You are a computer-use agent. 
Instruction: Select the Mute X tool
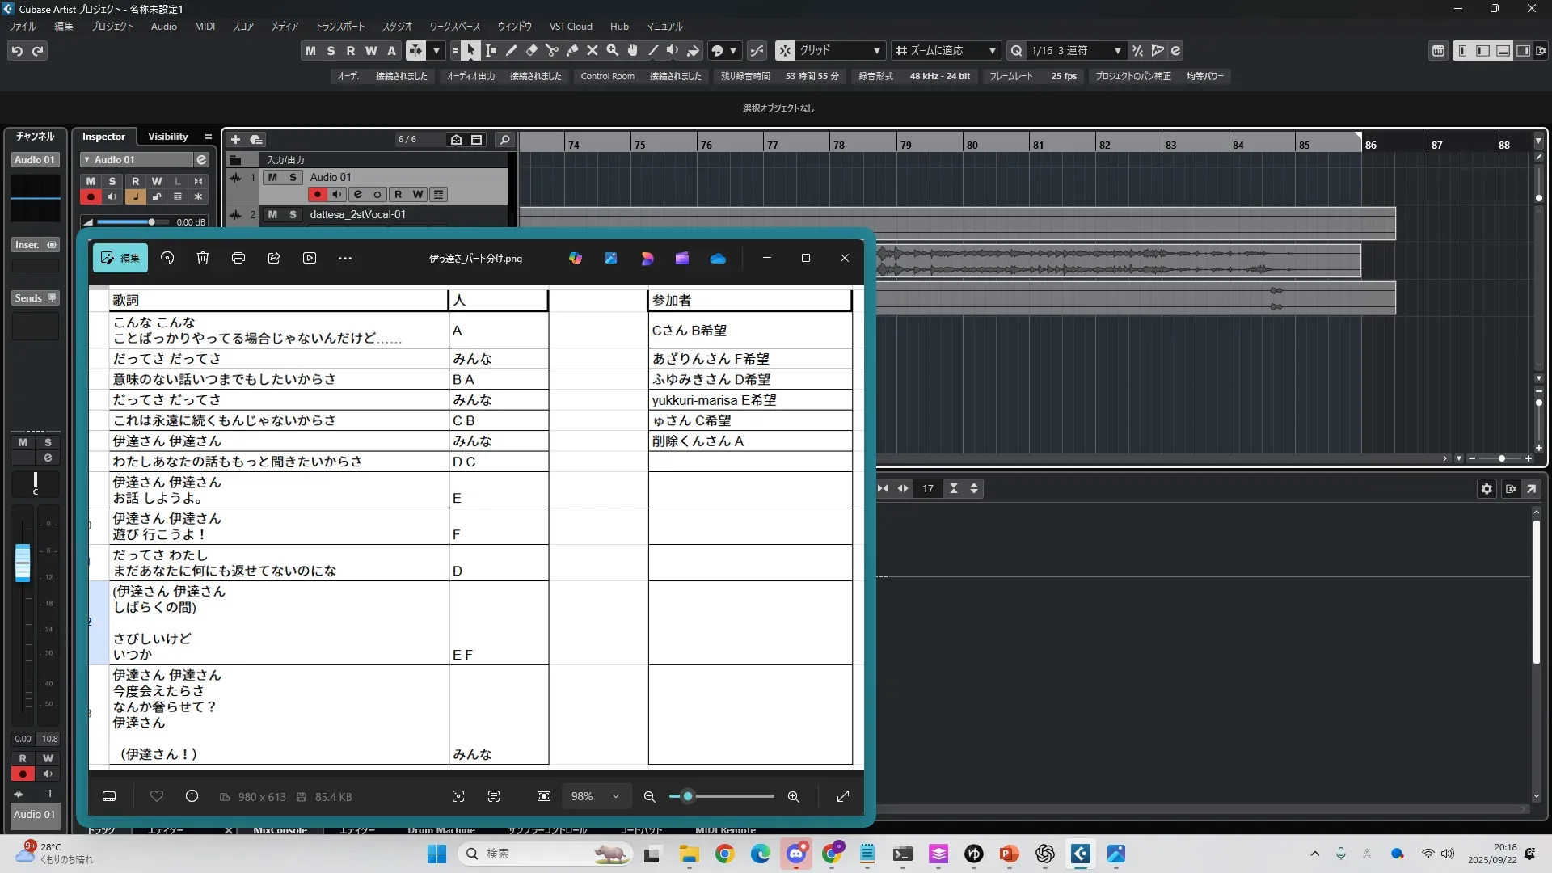point(593,51)
